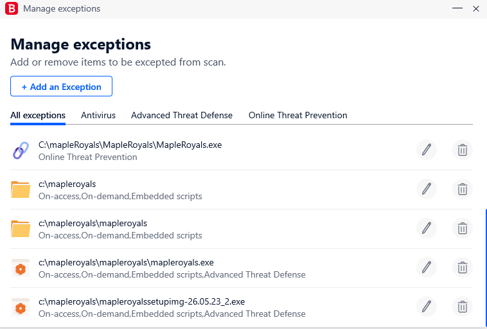This screenshot has width=487, height=329.
Task: Delete the lowercase mapleroyals.exe Advanced Threat Defense exception
Action: pos(463,267)
